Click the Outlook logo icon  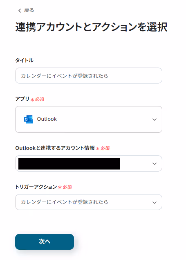click(x=28, y=119)
